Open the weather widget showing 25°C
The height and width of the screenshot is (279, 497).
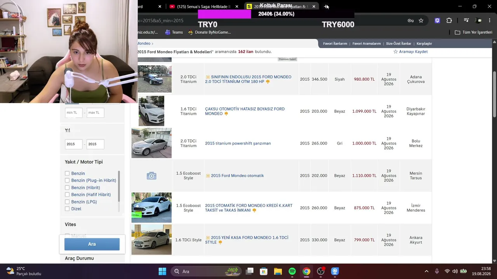pos(24,271)
